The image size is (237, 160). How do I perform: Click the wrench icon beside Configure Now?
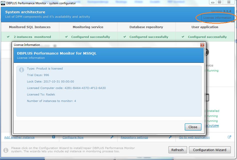point(112,137)
